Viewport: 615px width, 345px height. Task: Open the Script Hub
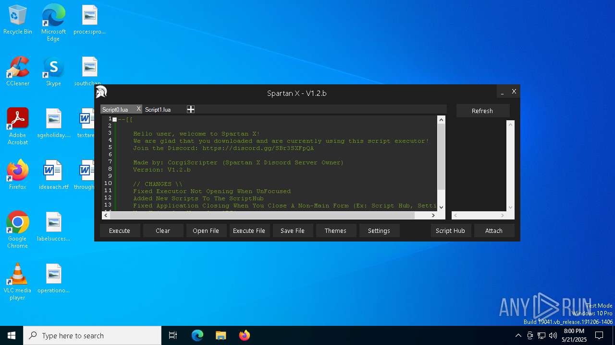point(450,230)
